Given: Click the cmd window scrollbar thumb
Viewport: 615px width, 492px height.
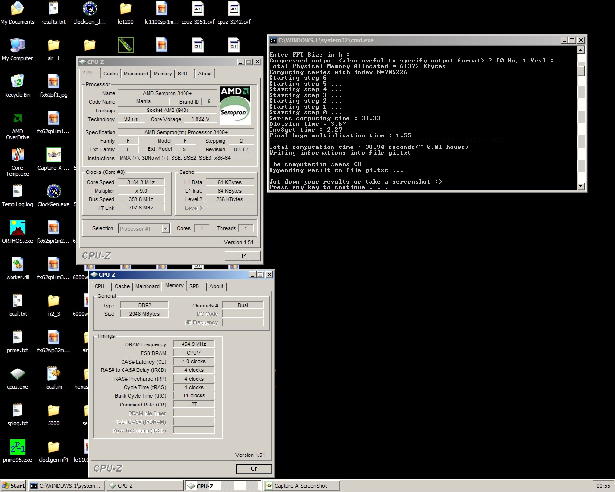Looking at the screenshot, I should 581,71.
